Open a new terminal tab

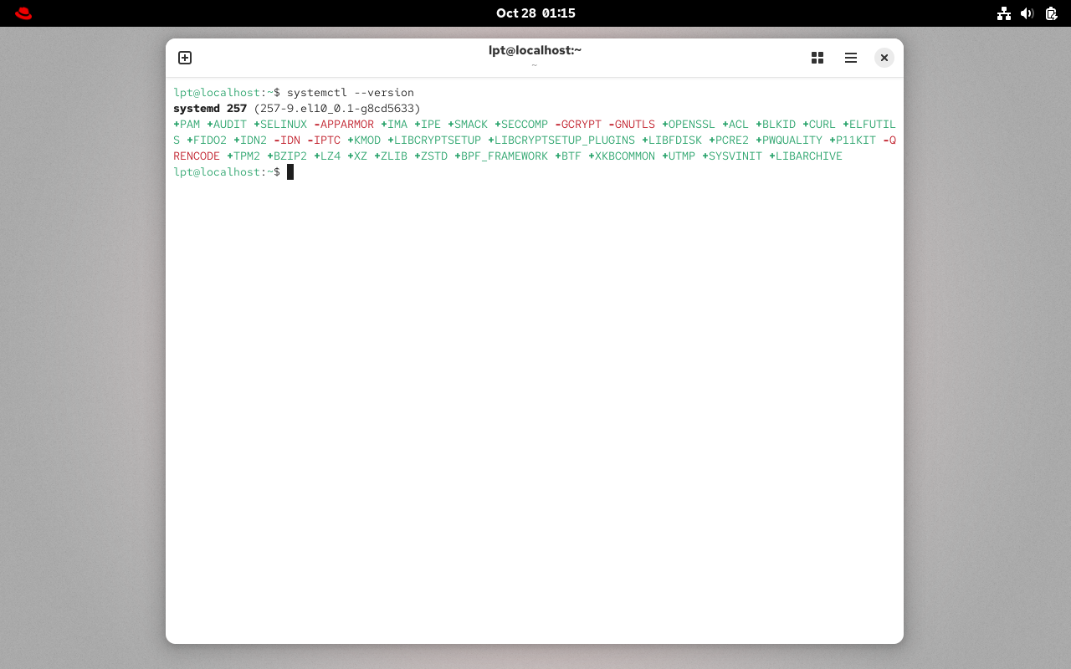pos(185,58)
